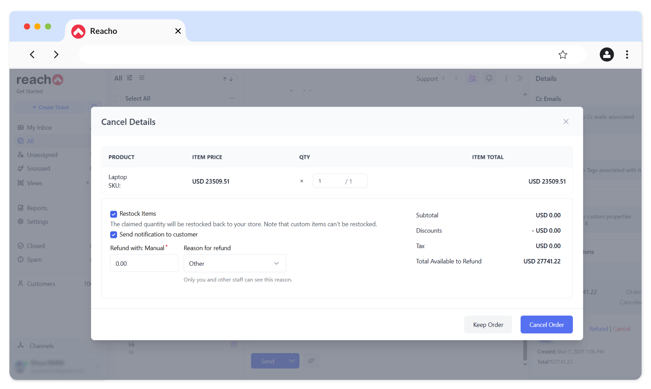Close the Cancel Details dialog
Viewport: 651px width, 389px height.
[x=566, y=122]
